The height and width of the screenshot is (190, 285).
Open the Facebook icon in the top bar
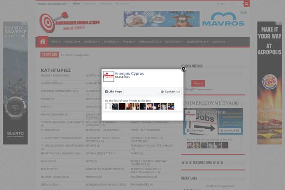coord(218,4)
